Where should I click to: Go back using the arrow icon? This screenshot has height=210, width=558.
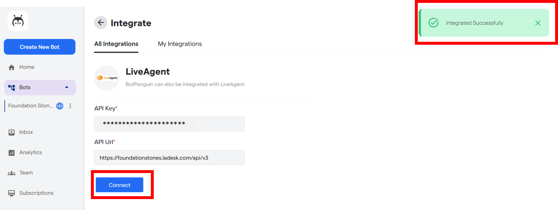click(101, 23)
